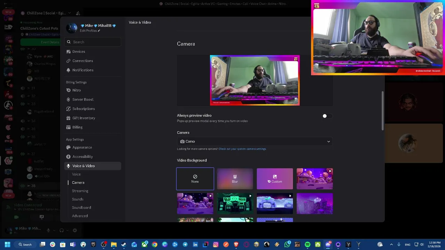Viewport: 445px width, 250px height.
Task: Show hidden system tray icons
Action: coord(391,244)
